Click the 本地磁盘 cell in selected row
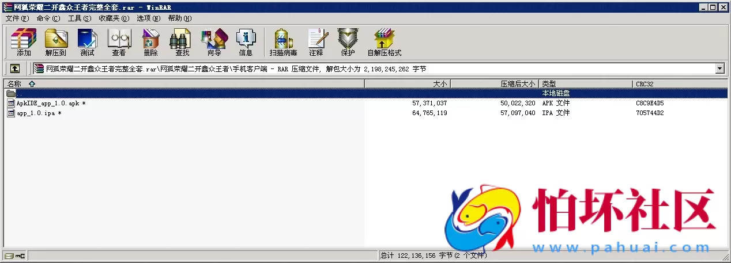731x263 pixels. (556, 93)
